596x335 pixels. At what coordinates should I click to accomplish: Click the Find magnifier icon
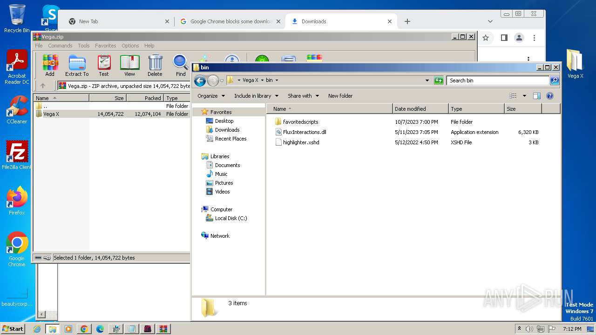(181, 65)
